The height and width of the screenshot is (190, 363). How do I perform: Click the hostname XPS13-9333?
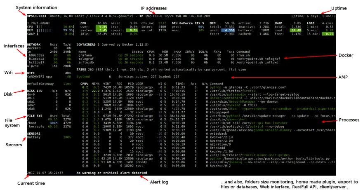[36, 16]
